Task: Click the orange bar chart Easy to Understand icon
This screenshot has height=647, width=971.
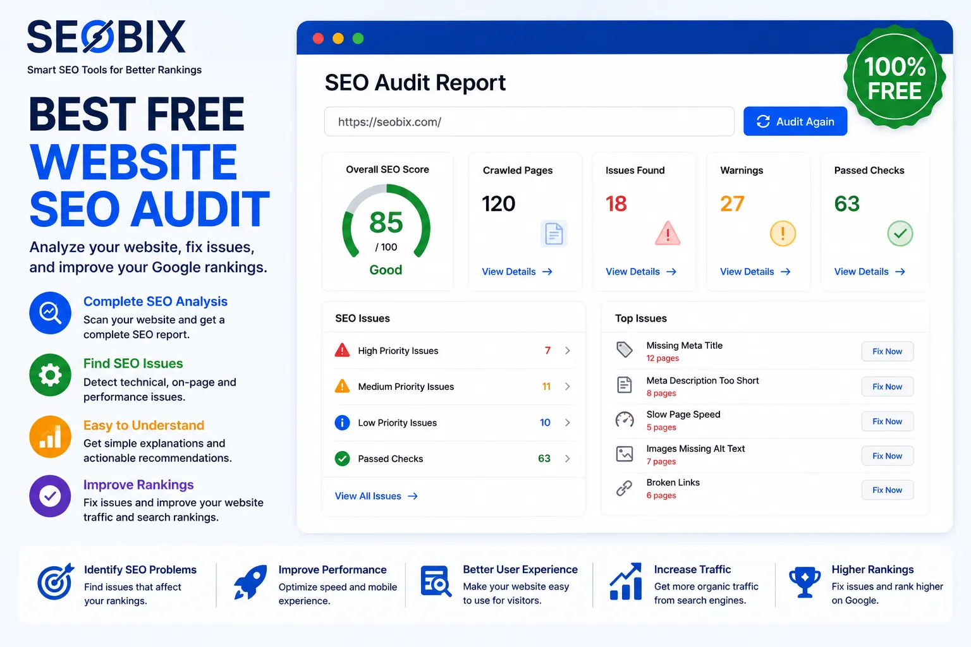Action: click(50, 437)
